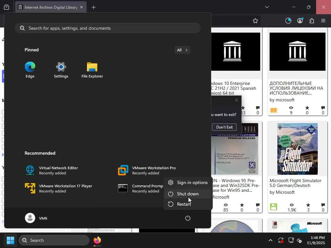Open the VM6 user account menu
The height and width of the screenshot is (248, 331).
pos(36,218)
